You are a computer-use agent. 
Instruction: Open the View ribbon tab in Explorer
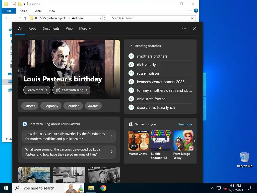[52, 11]
